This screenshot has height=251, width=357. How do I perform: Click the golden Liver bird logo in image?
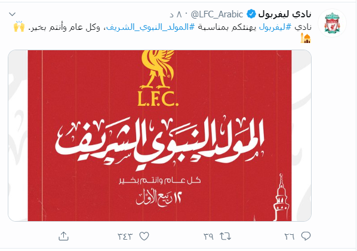pos(158,70)
